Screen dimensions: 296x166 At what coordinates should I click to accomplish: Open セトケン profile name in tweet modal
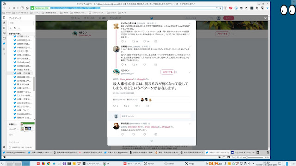point(125,71)
